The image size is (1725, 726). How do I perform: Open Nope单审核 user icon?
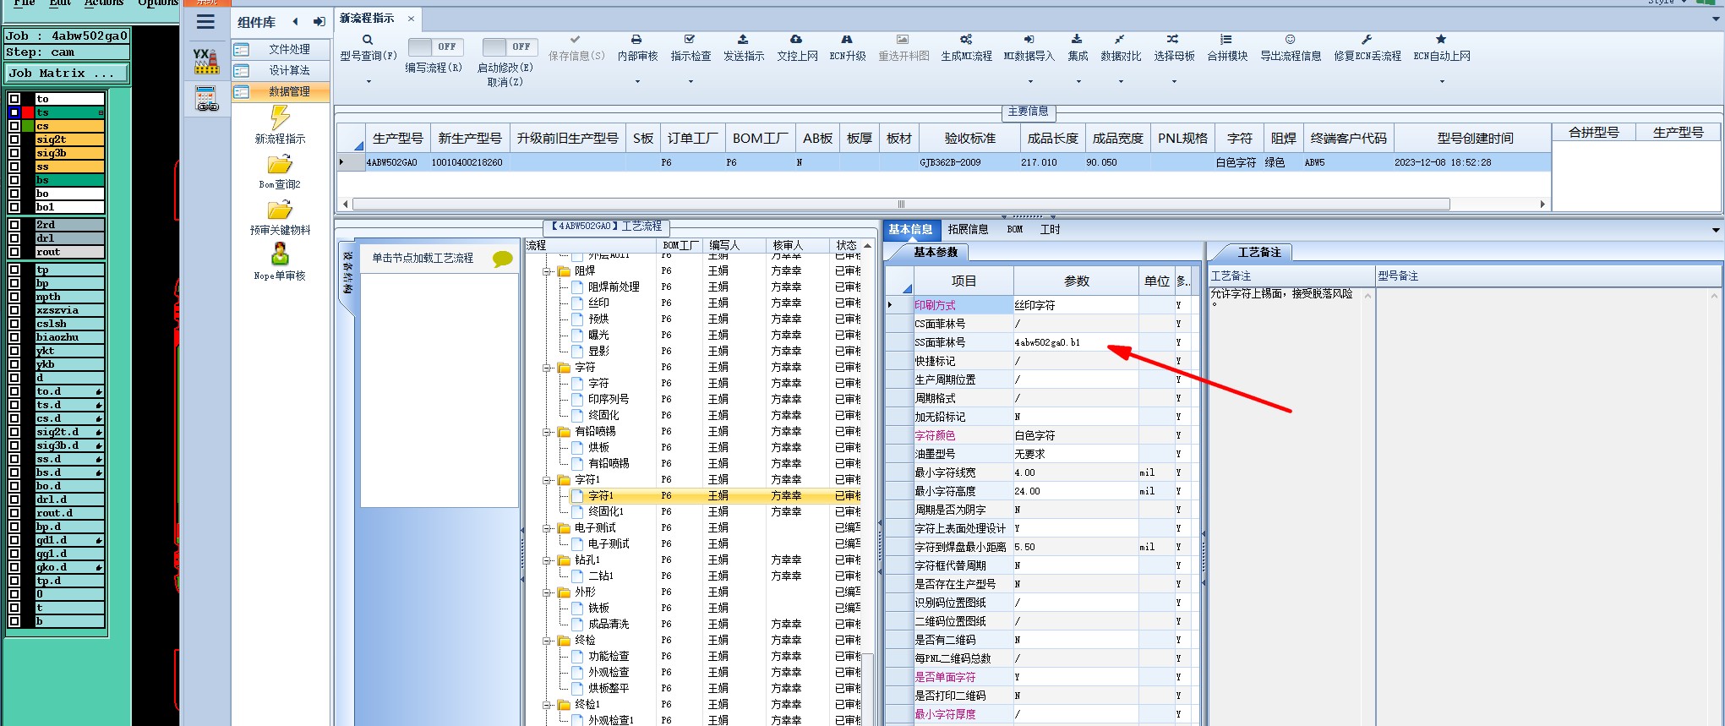pyautogui.click(x=280, y=254)
